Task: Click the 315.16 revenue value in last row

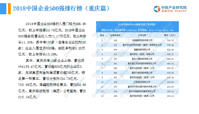Action: (170, 96)
